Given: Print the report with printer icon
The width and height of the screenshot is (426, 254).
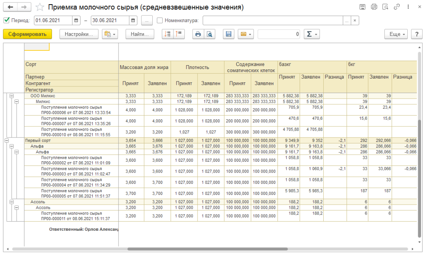Looking at the screenshot, I should [198, 34].
